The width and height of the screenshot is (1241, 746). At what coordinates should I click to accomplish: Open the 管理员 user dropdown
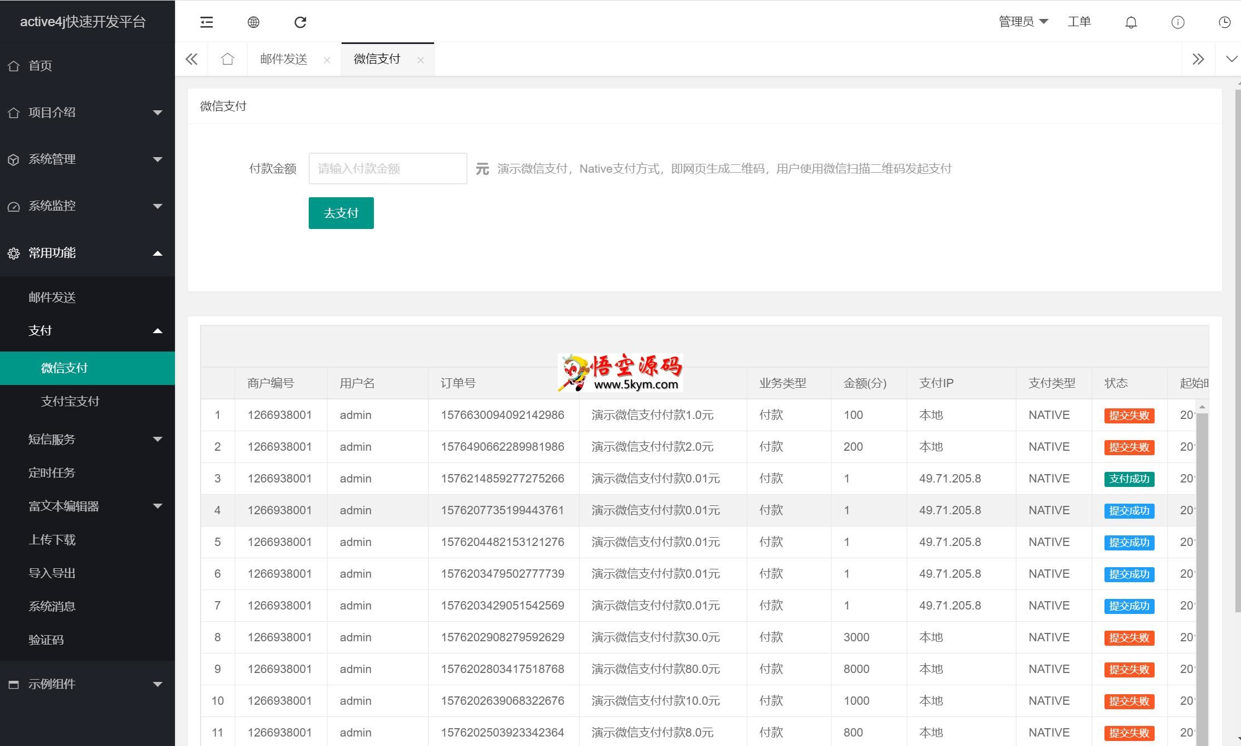[x=1023, y=22]
